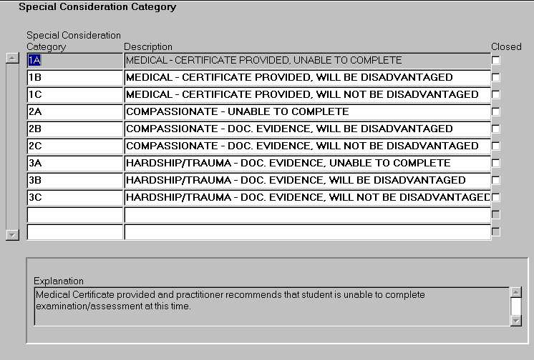This screenshot has height=360, width=534.
Task: Check the Closed box for category 3C
Action: [495, 197]
